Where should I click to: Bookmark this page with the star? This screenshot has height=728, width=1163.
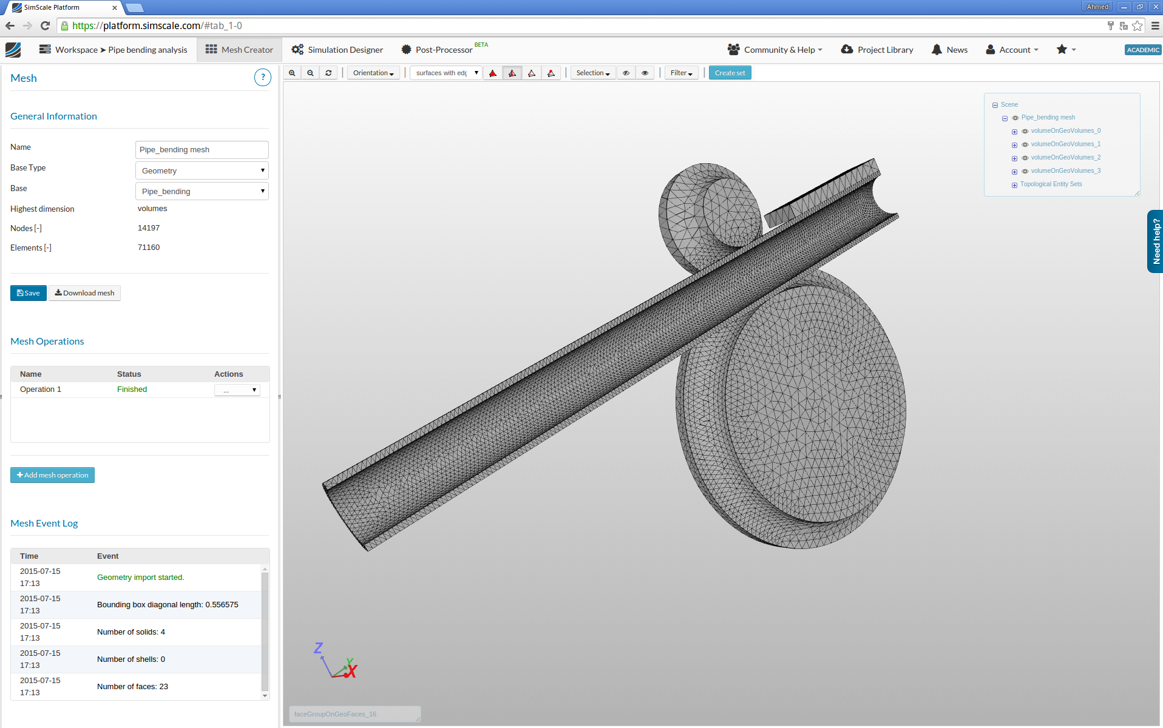[1137, 25]
